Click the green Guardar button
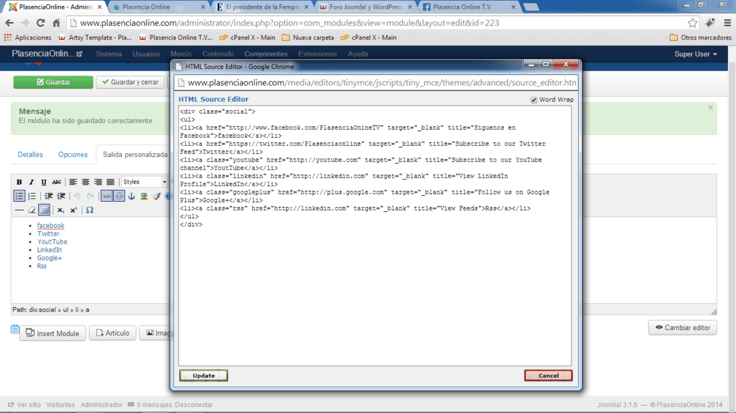Viewport: 736px width, 413px height. point(53,82)
